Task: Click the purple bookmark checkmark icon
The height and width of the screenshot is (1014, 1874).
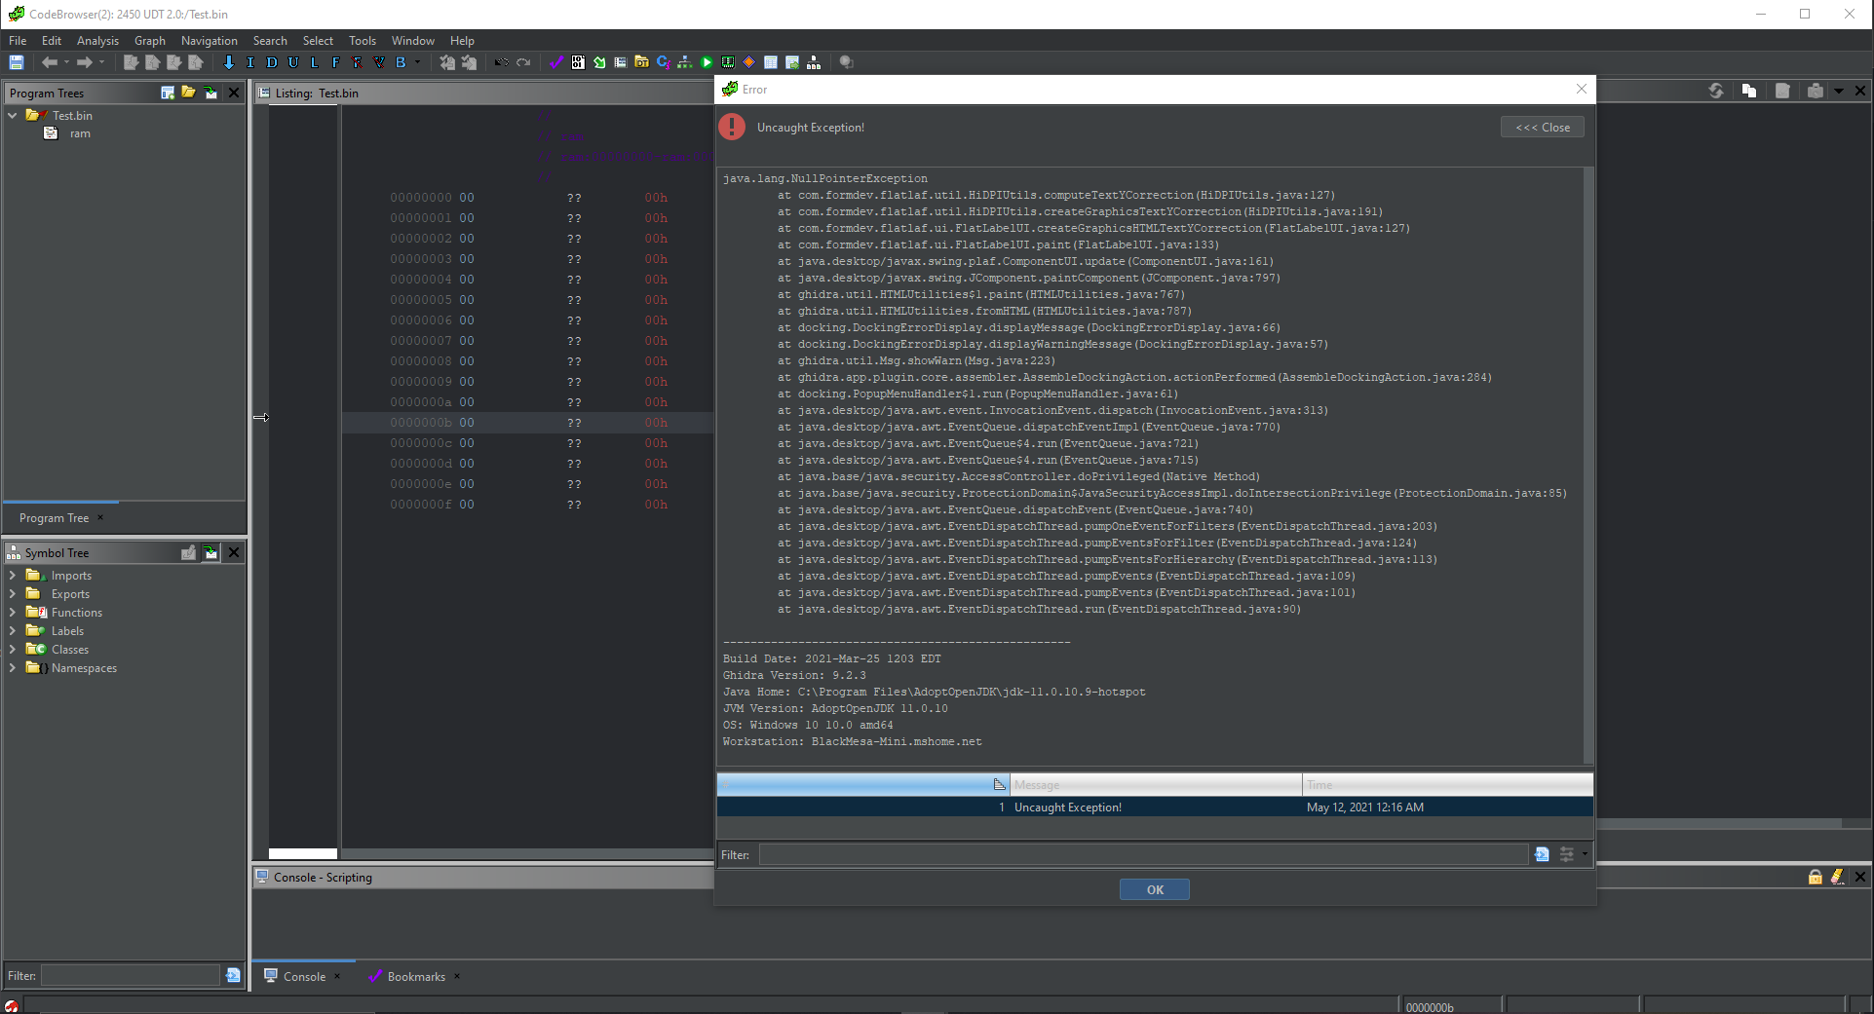Action: tap(555, 62)
